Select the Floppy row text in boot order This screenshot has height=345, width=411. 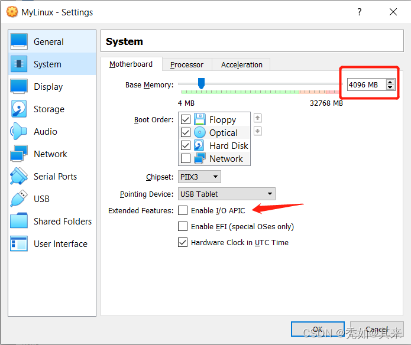coord(222,119)
